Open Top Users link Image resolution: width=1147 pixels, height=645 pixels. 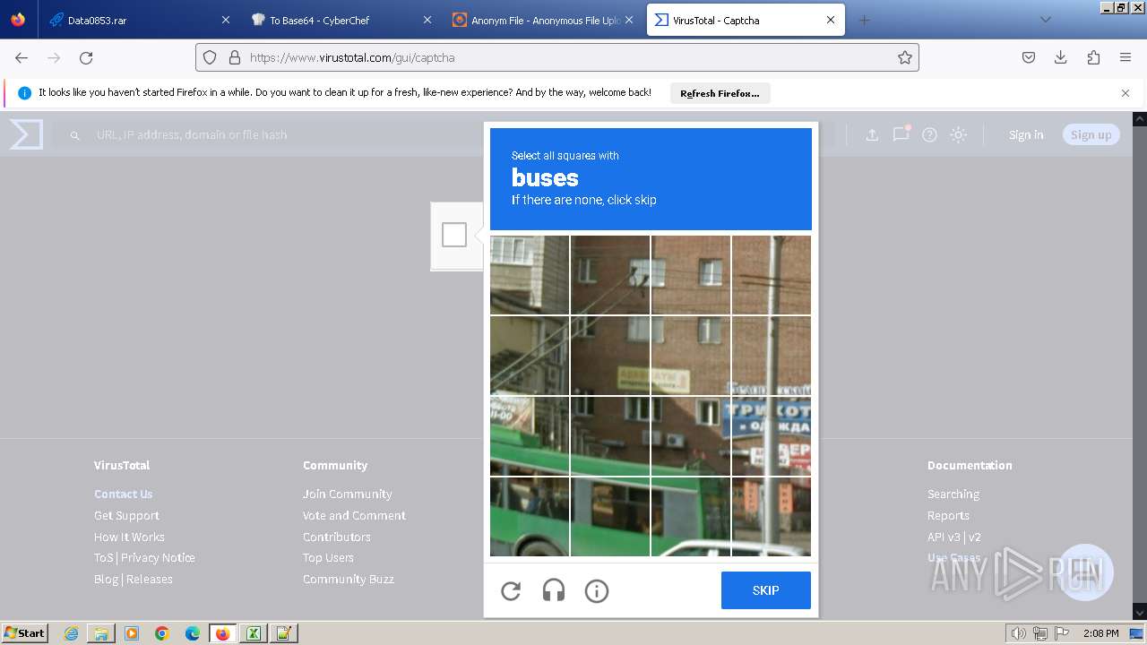click(328, 557)
